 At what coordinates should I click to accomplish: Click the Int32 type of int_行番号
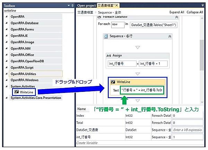(x=129, y=137)
